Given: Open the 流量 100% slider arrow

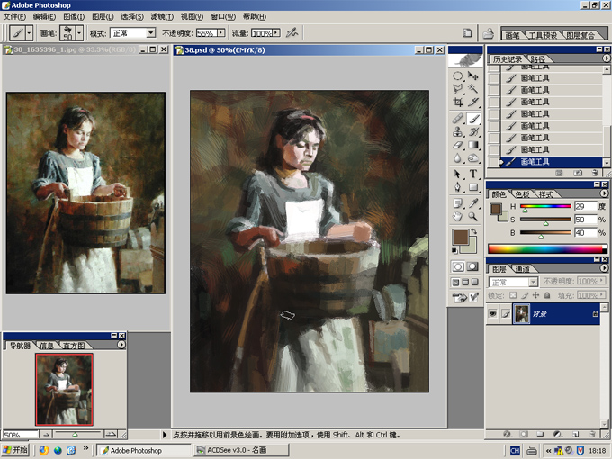Looking at the screenshot, I should pyautogui.click(x=276, y=32).
